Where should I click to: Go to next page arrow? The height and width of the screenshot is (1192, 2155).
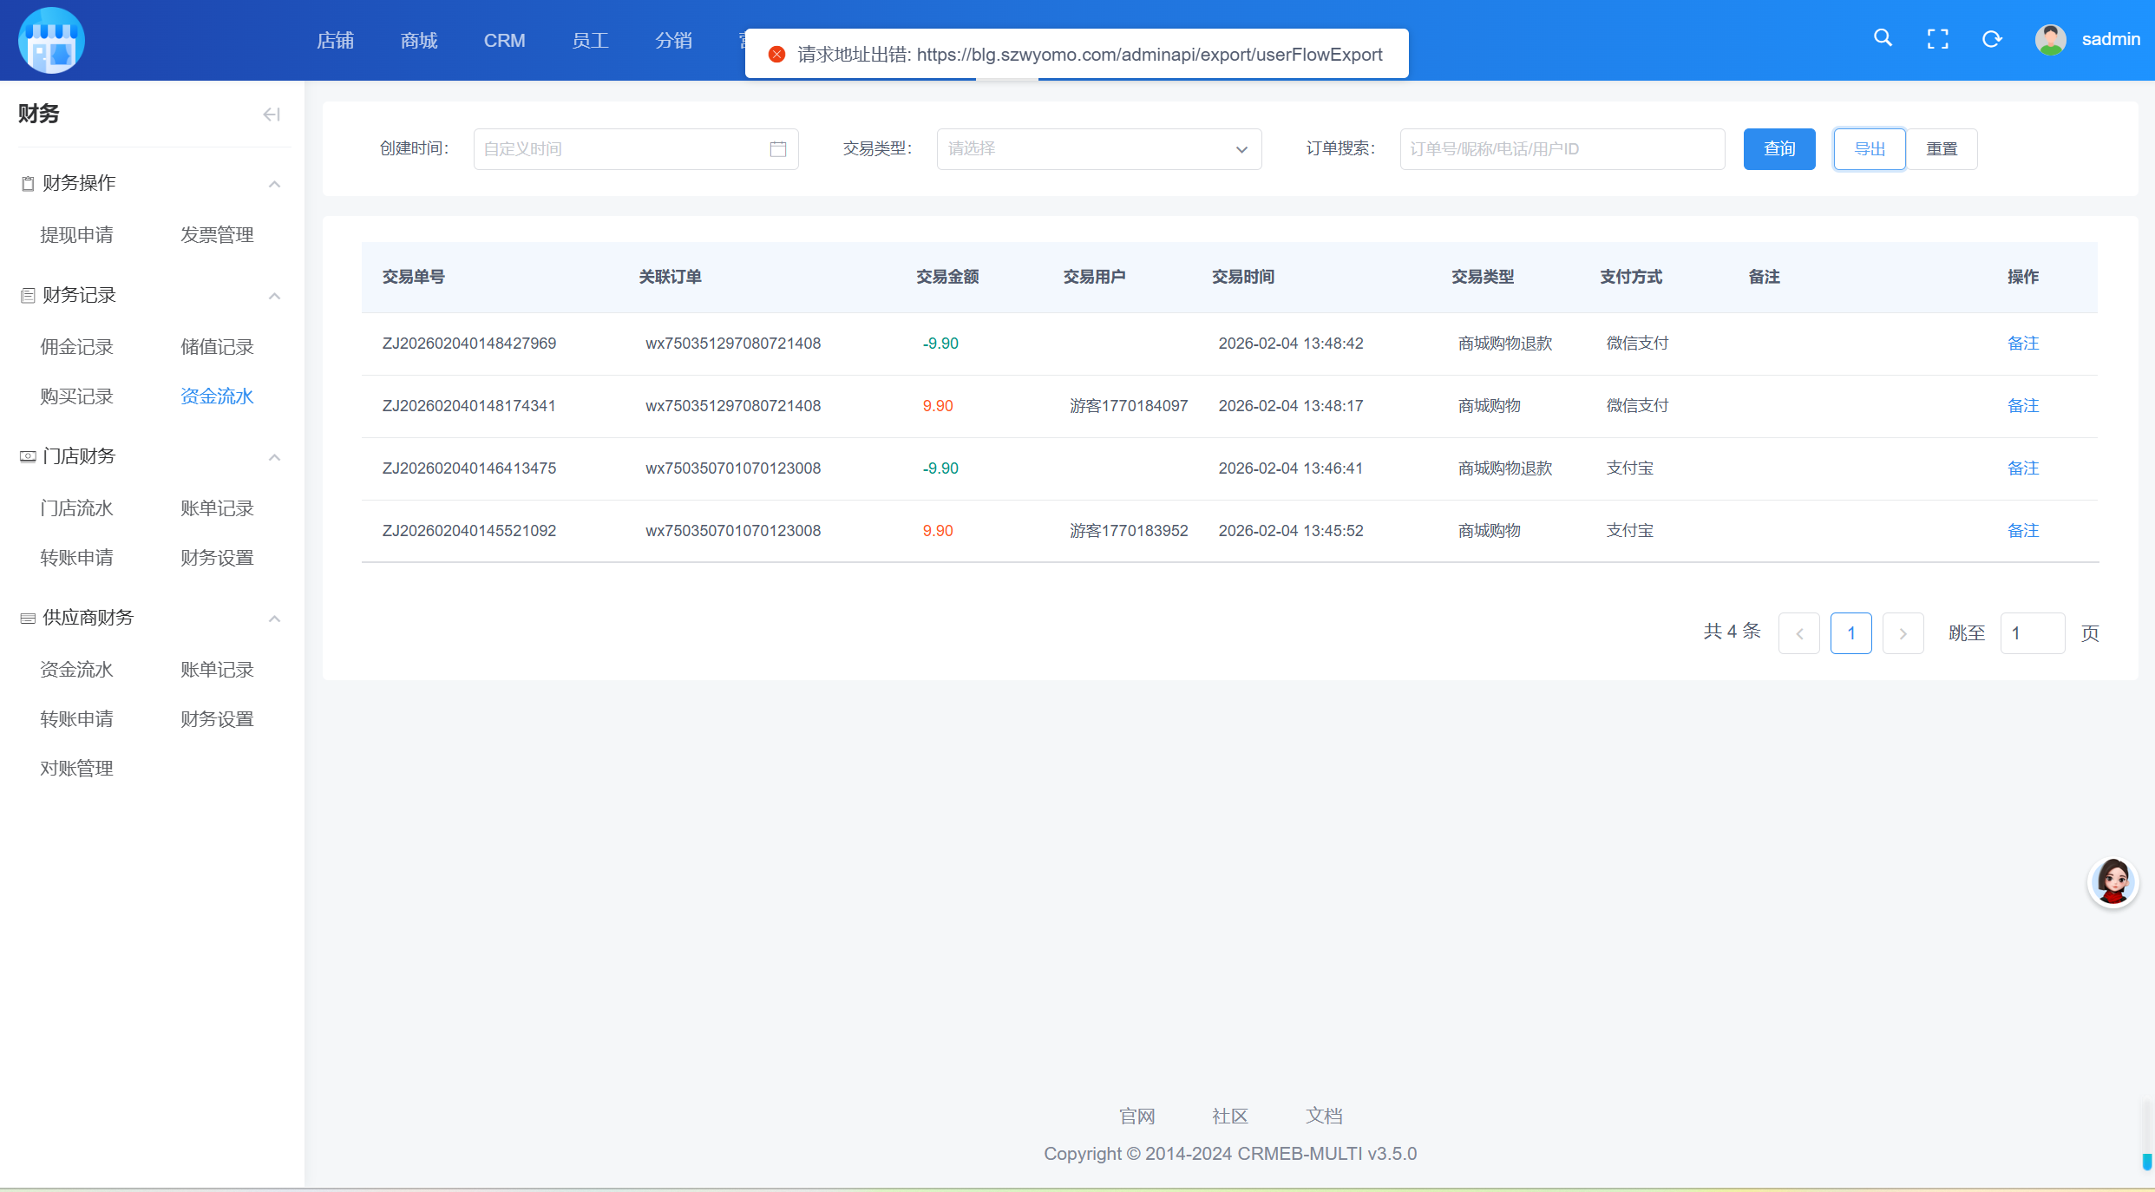point(1903,633)
